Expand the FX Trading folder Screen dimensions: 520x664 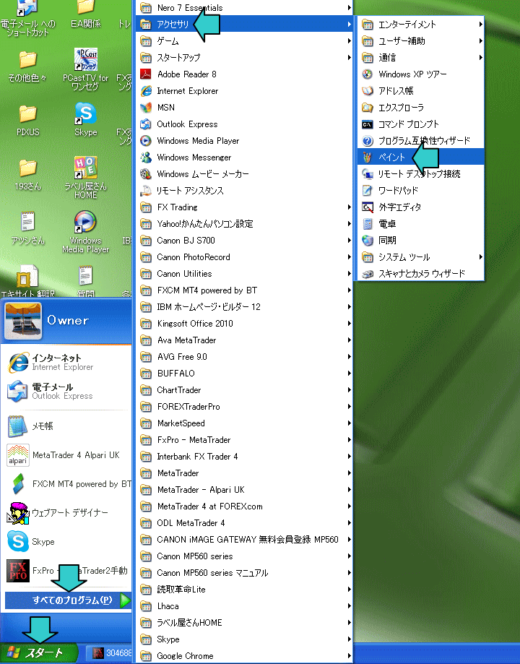click(x=244, y=207)
